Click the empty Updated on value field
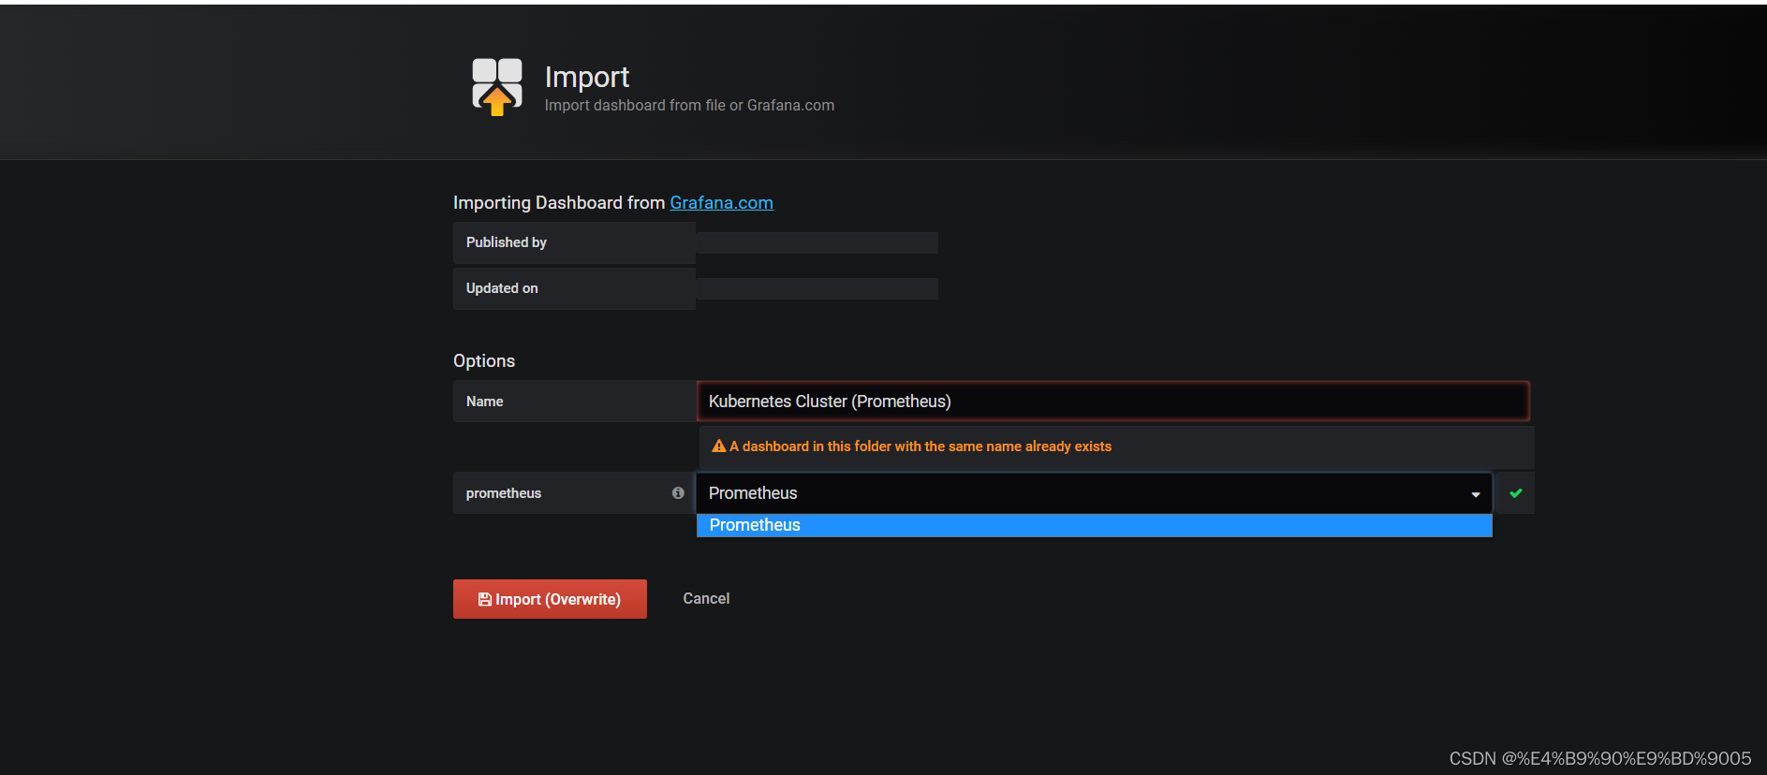 [817, 288]
